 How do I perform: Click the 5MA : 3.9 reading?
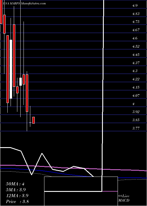(x=16, y=190)
